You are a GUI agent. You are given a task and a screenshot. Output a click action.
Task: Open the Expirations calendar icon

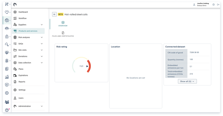(x=15, y=76)
